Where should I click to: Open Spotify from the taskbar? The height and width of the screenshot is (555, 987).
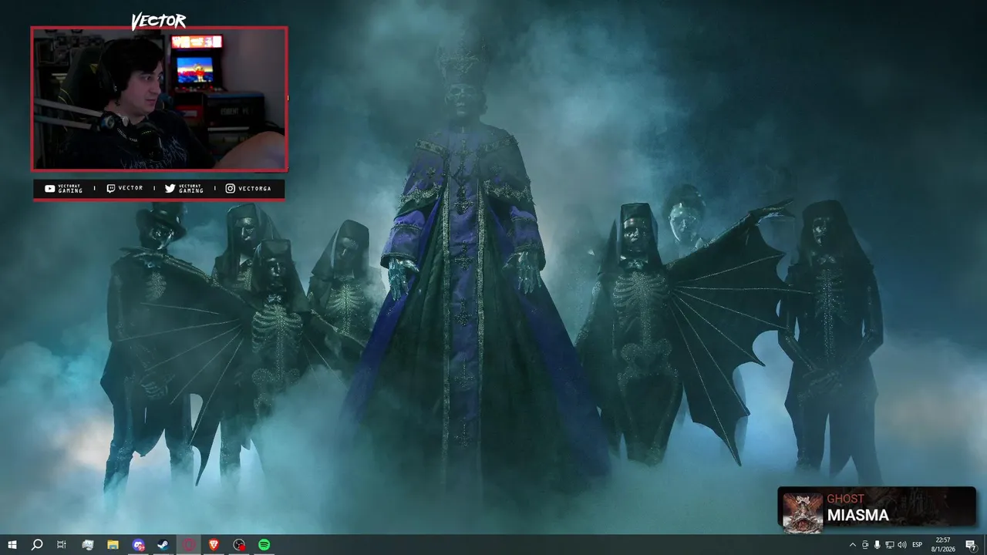[x=264, y=545]
